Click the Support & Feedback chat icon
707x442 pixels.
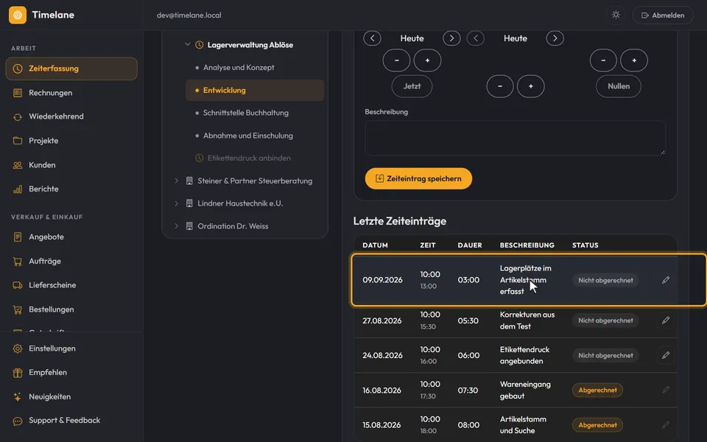point(18,421)
